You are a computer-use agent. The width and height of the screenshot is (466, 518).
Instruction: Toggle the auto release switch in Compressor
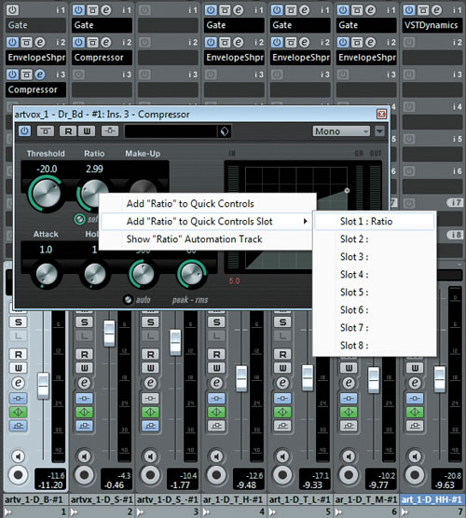(128, 300)
